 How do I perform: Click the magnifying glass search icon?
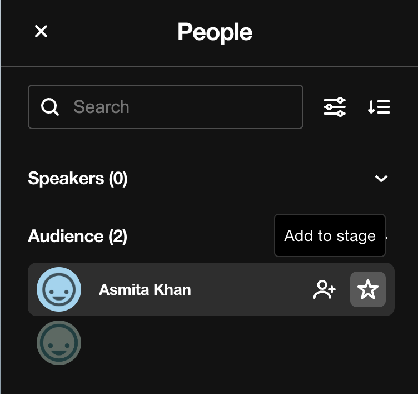tap(50, 107)
